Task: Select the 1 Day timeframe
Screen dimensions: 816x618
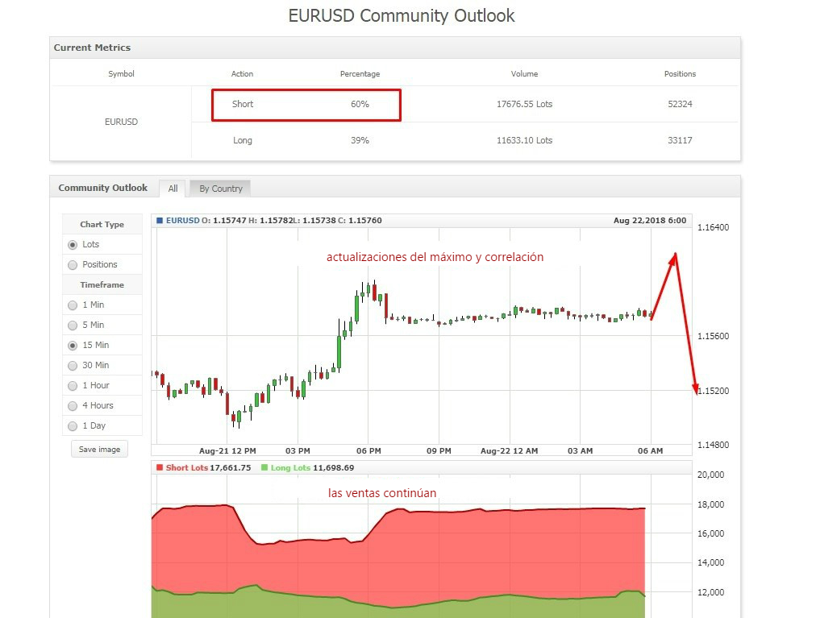Action: click(x=73, y=425)
